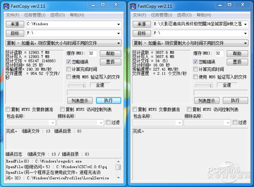Open 文件(F) menu in left window
The image size is (254, 187).
(x=12, y=15)
